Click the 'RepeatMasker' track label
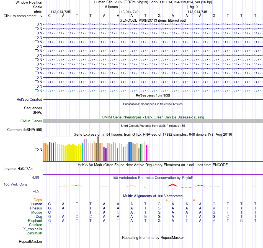 tap(30, 241)
